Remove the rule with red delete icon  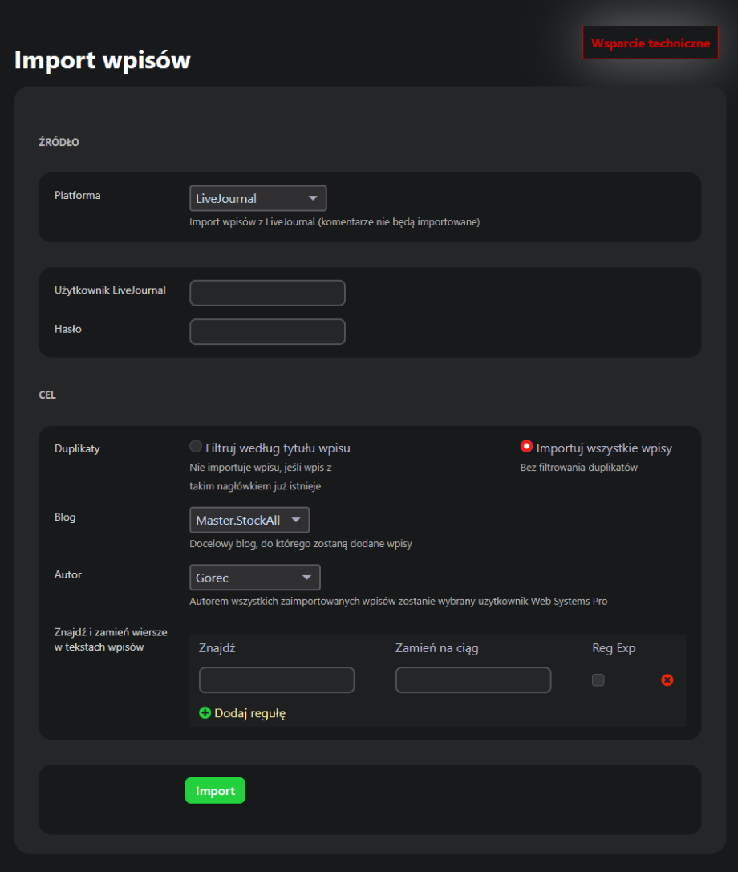tap(667, 680)
